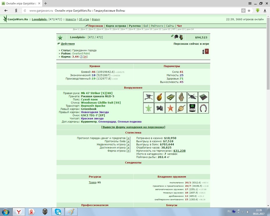Click the Форум link
The height and width of the screenshot is (216, 270).
pyautogui.click(x=96, y=19)
